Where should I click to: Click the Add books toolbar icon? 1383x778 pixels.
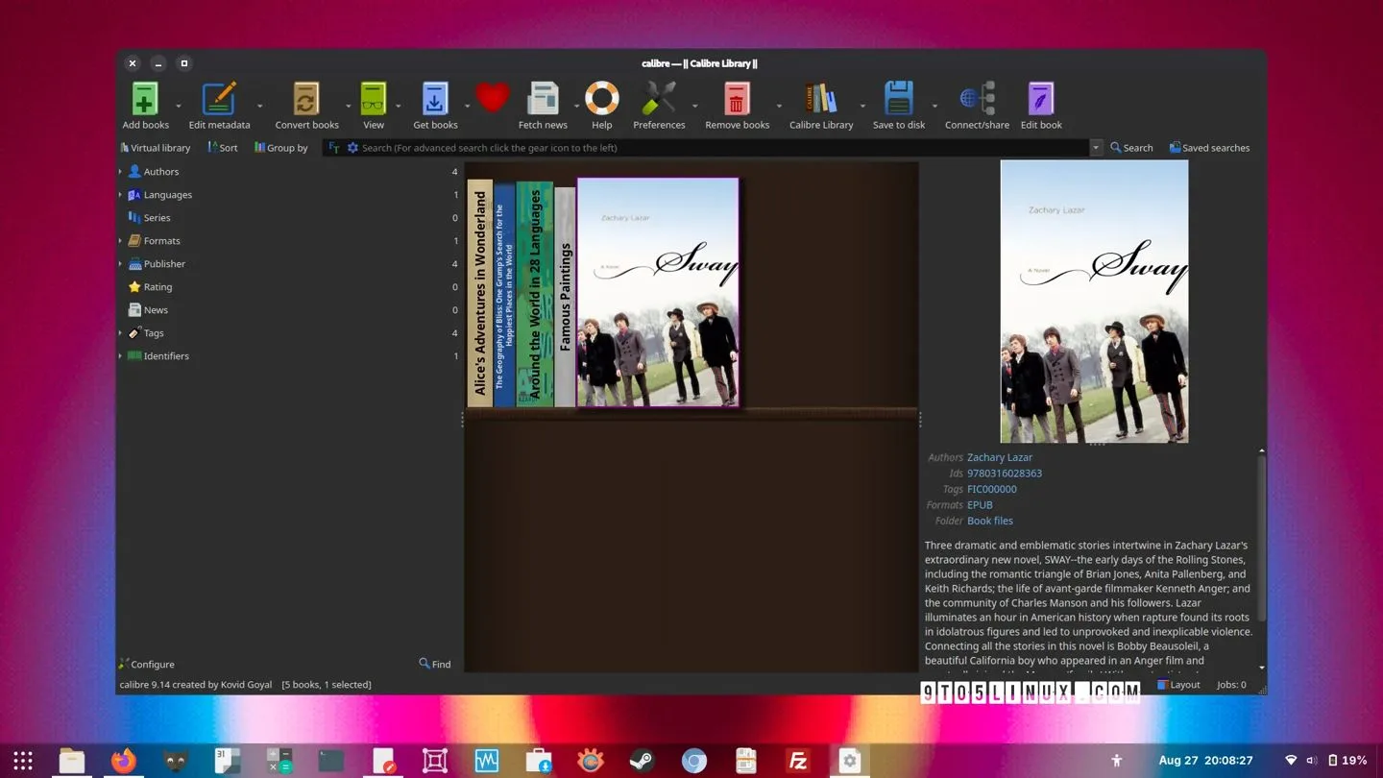(145, 99)
